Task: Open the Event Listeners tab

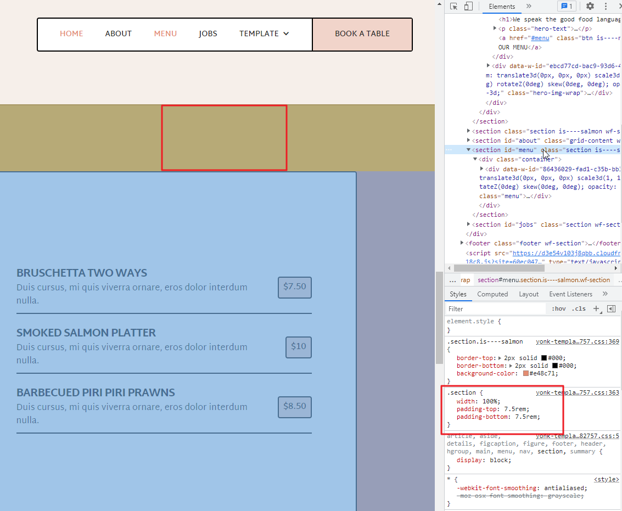Action: [570, 294]
